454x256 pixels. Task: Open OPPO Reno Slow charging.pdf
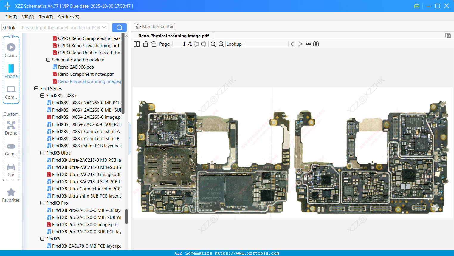point(89,46)
